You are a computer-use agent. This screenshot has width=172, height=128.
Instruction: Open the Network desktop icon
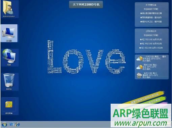[9, 57]
